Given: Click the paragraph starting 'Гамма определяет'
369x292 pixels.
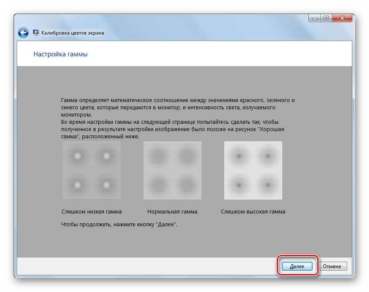Looking at the screenshot, I should 178,107.
